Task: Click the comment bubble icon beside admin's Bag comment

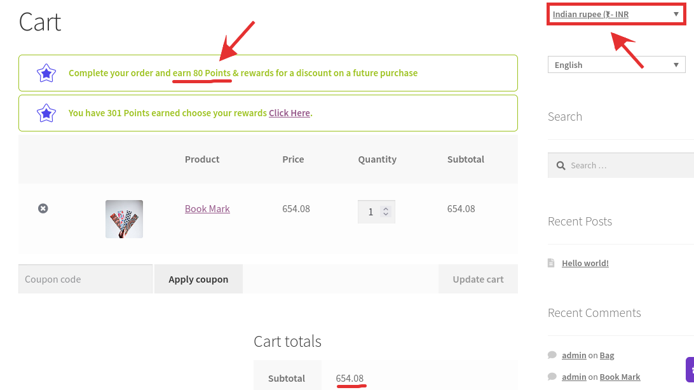Action: point(552,355)
